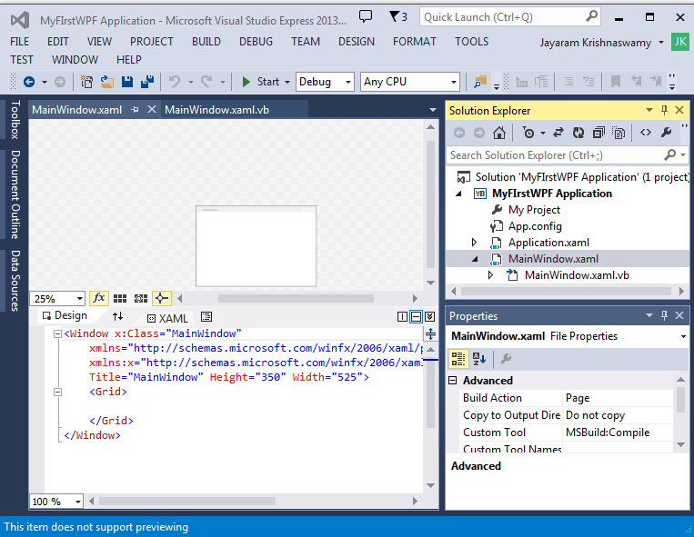This screenshot has height=537, width=694.
Task: Click the Navigate Backward arrow icon
Action: coord(29,82)
